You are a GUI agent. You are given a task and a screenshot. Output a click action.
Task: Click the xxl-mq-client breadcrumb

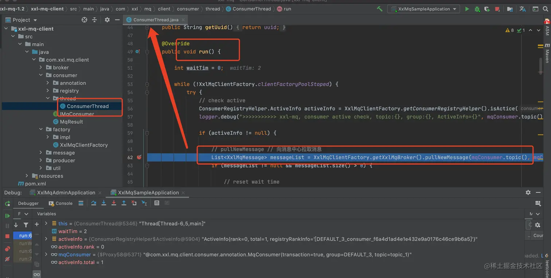click(x=47, y=9)
